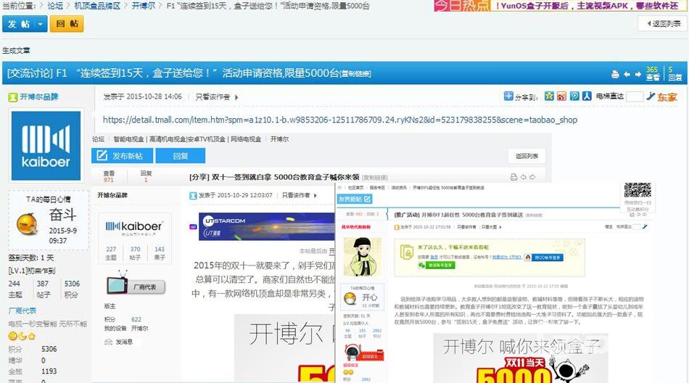Go to previous thread with left arrow icon
This screenshot has width=689, height=383.
pos(627,74)
